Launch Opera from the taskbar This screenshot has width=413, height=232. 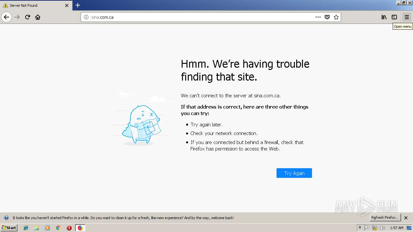(69, 228)
